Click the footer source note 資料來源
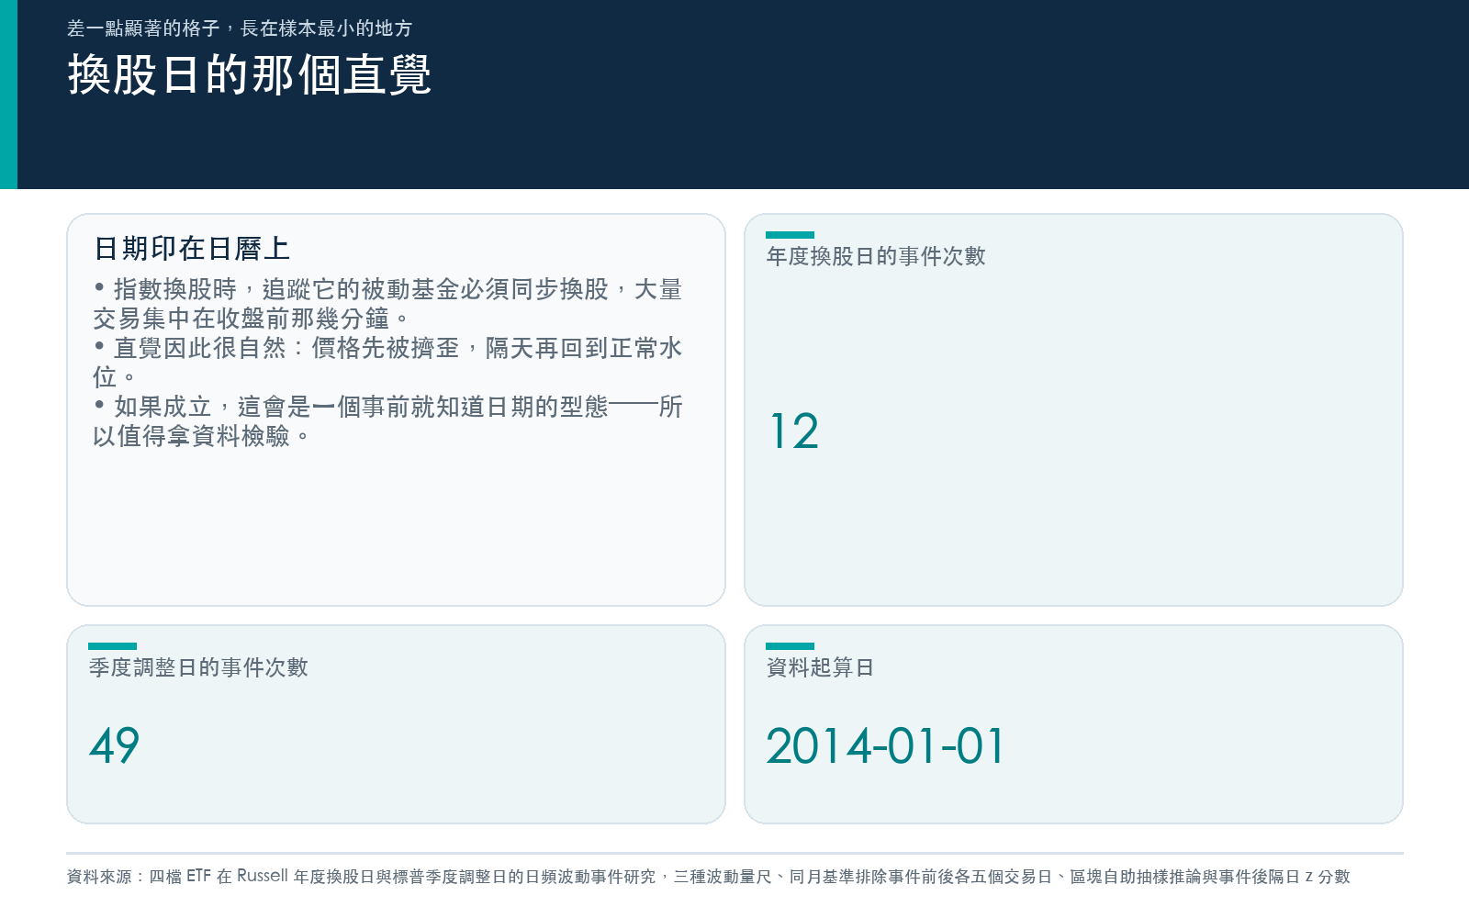Screen dimensions: 1469x918 (x=708, y=877)
